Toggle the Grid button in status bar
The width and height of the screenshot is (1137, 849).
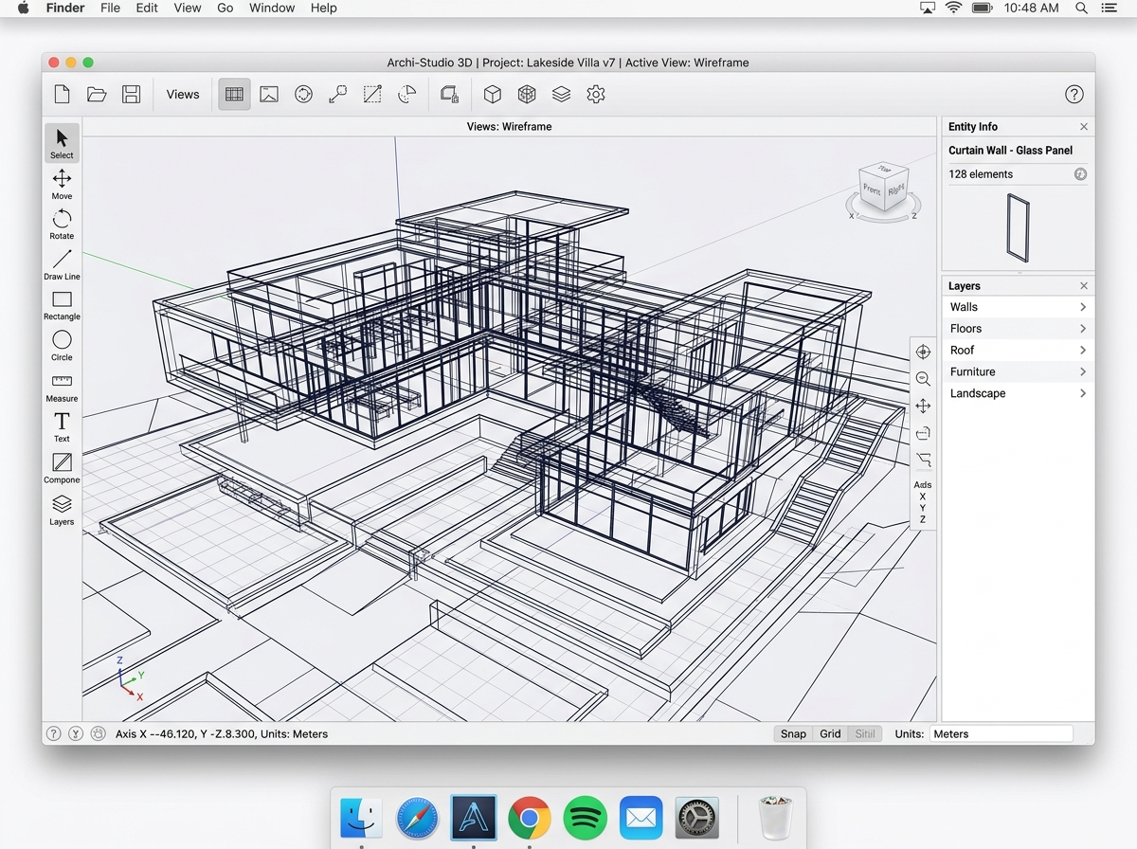pos(830,733)
